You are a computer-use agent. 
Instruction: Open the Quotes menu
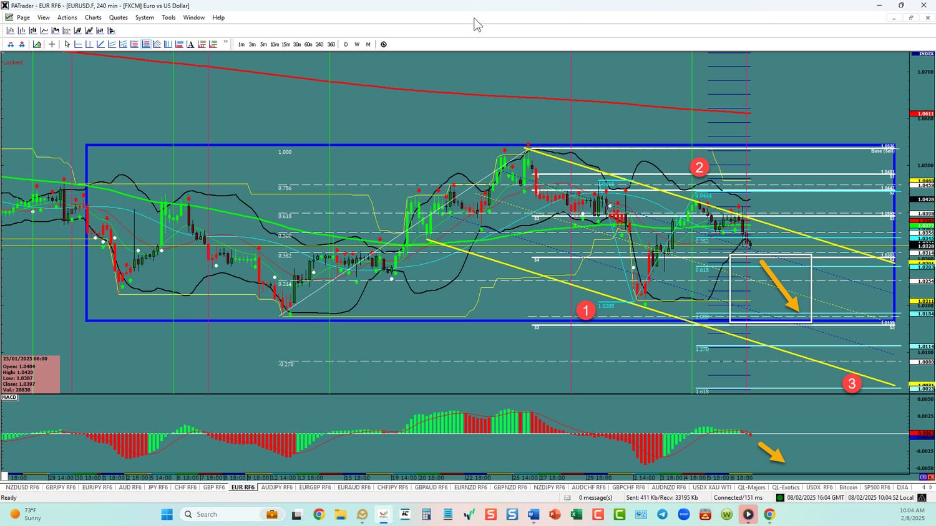pyautogui.click(x=119, y=17)
